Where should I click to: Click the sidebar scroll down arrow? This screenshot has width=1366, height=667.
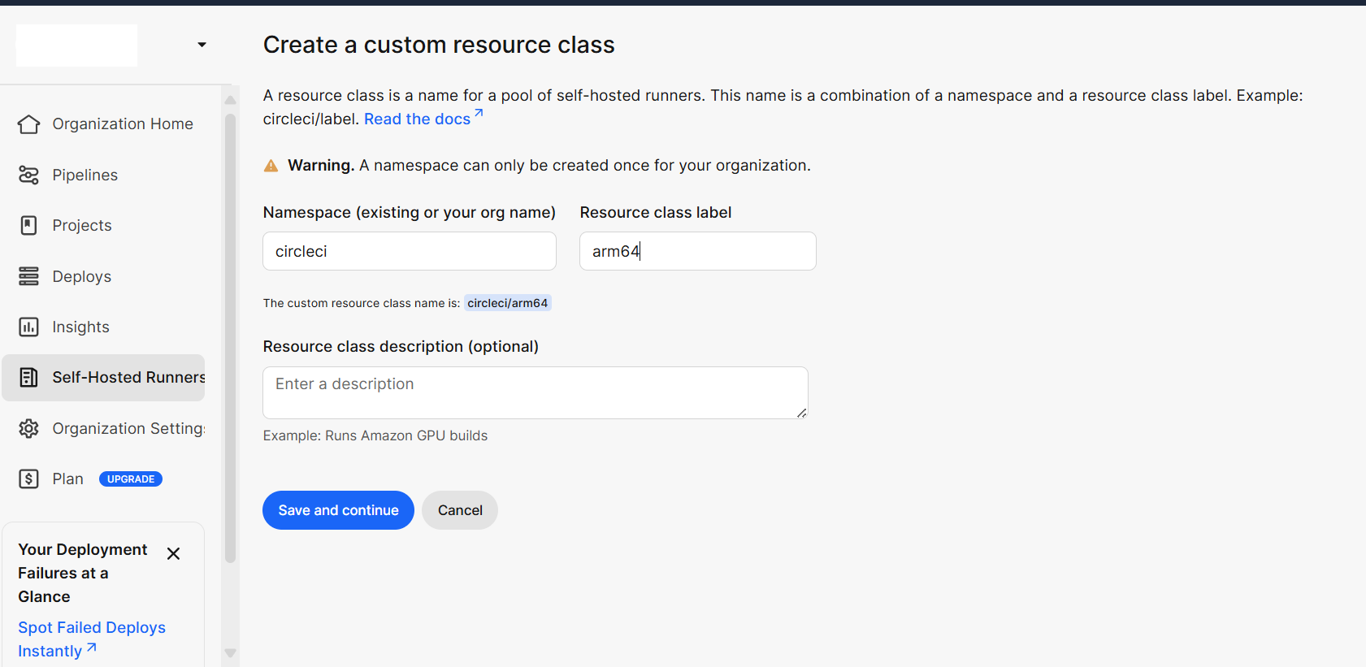point(230,652)
